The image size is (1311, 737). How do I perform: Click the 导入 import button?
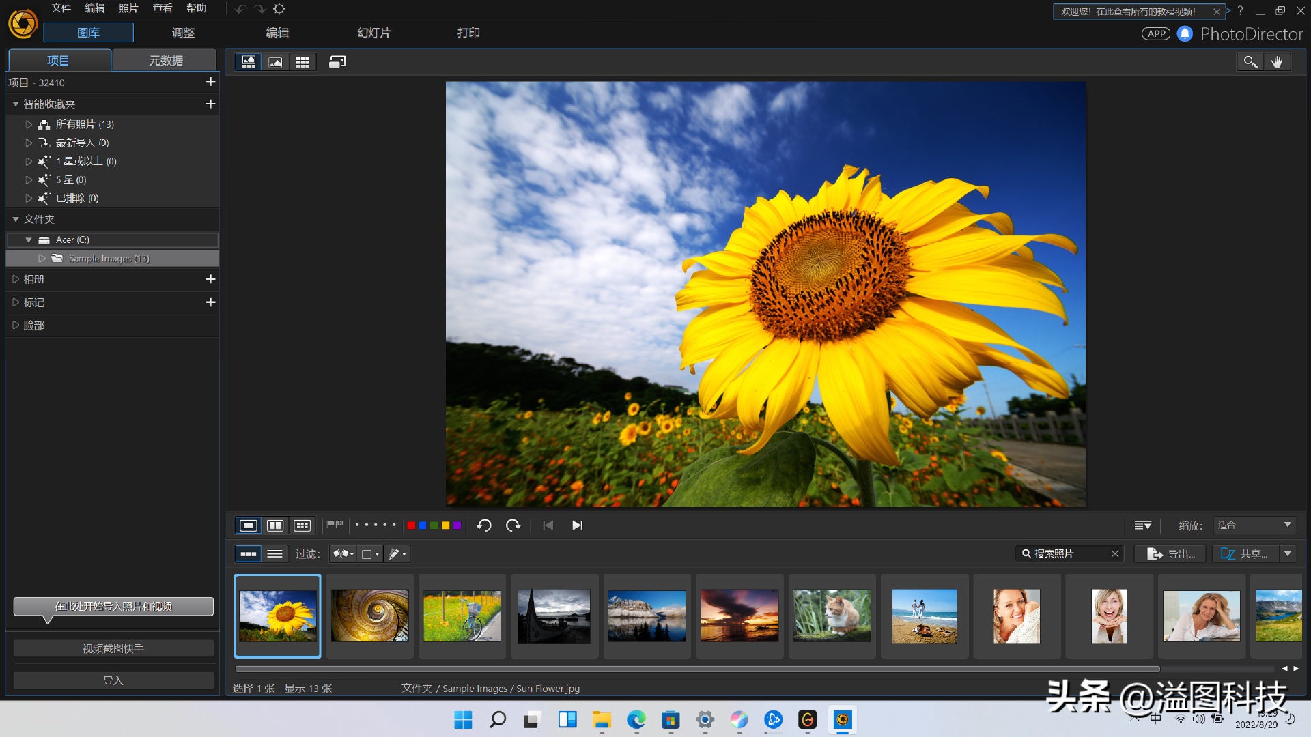click(113, 680)
